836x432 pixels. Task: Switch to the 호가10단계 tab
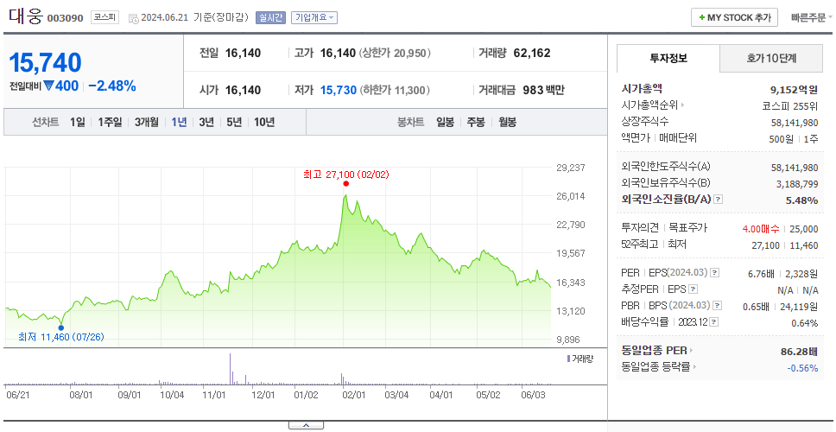coord(771,58)
